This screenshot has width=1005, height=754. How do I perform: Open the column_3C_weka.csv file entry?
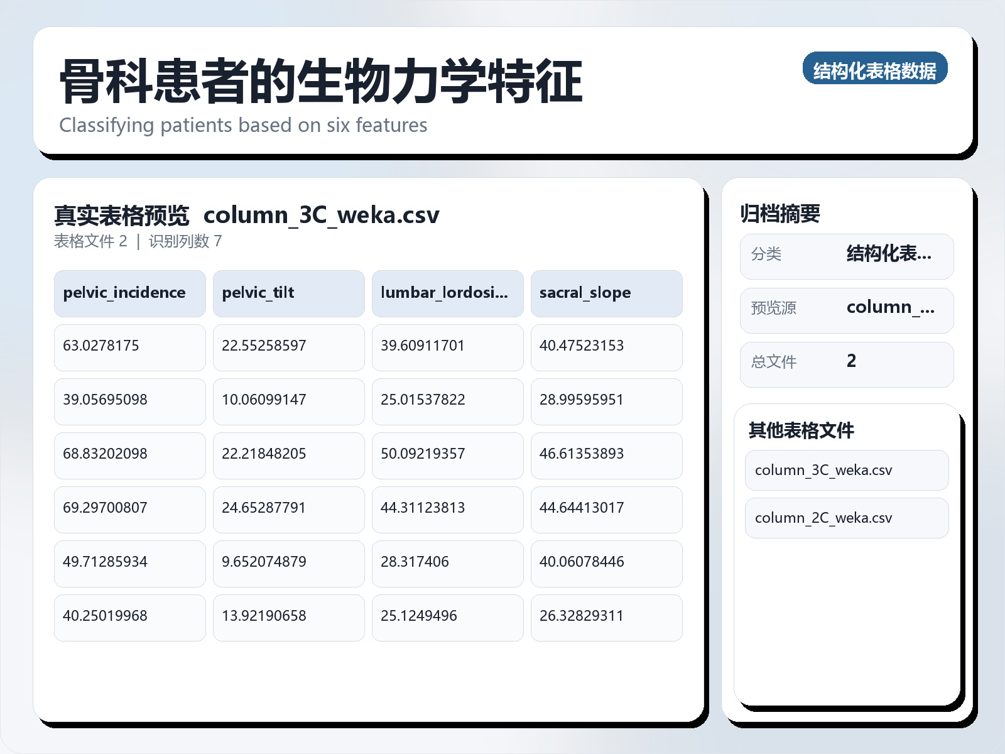point(846,470)
